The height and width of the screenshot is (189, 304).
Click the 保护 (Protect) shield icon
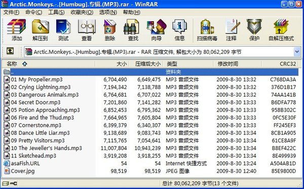[x=254, y=26]
